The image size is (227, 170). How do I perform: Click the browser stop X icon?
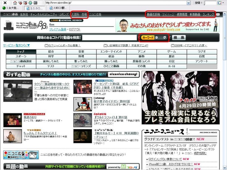click(5, 3)
